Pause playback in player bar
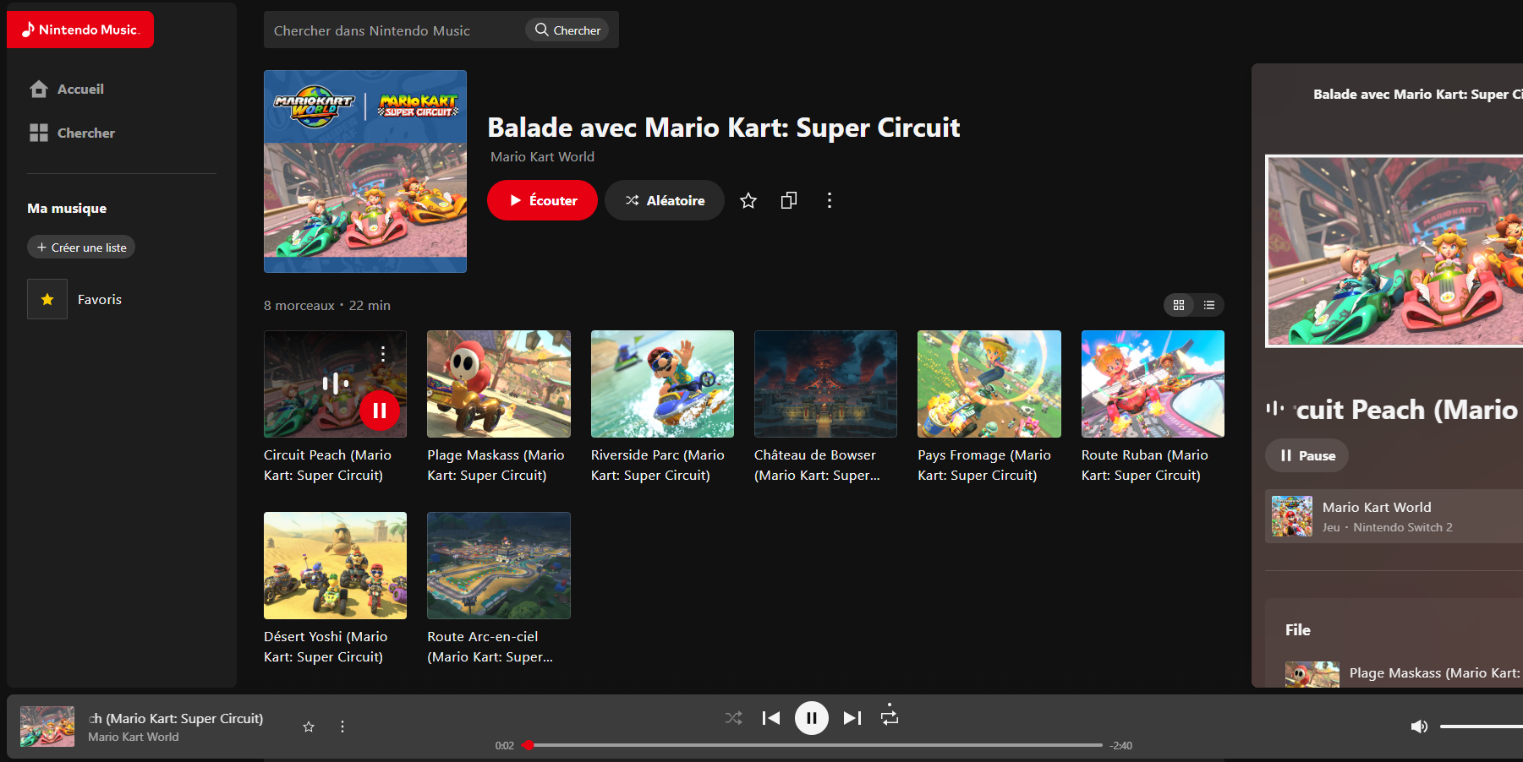Image resolution: width=1523 pixels, height=762 pixels. 812,718
